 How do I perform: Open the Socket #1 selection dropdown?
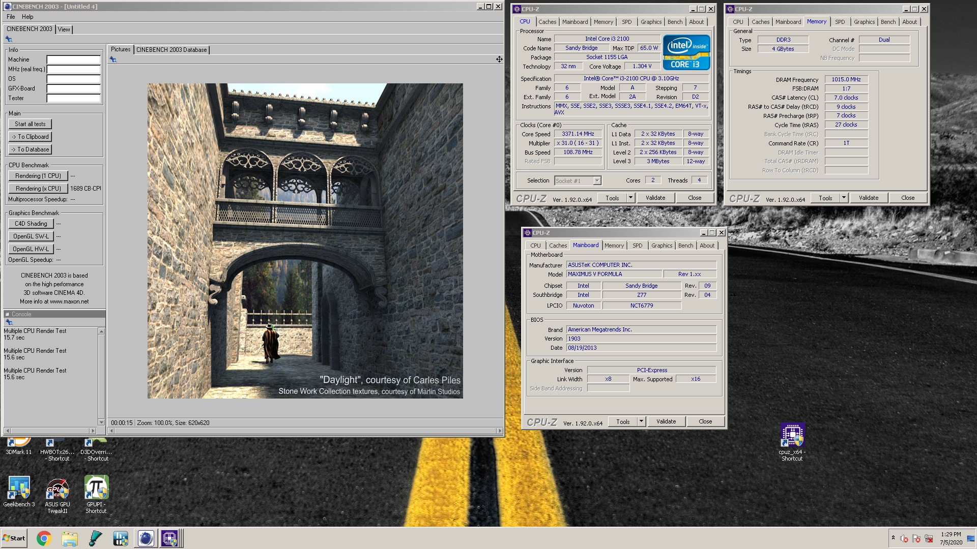(x=597, y=180)
